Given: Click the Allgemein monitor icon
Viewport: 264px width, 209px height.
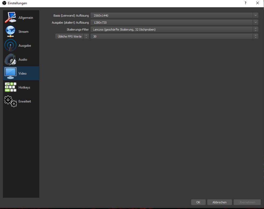Looking at the screenshot, I should pos(10,18).
